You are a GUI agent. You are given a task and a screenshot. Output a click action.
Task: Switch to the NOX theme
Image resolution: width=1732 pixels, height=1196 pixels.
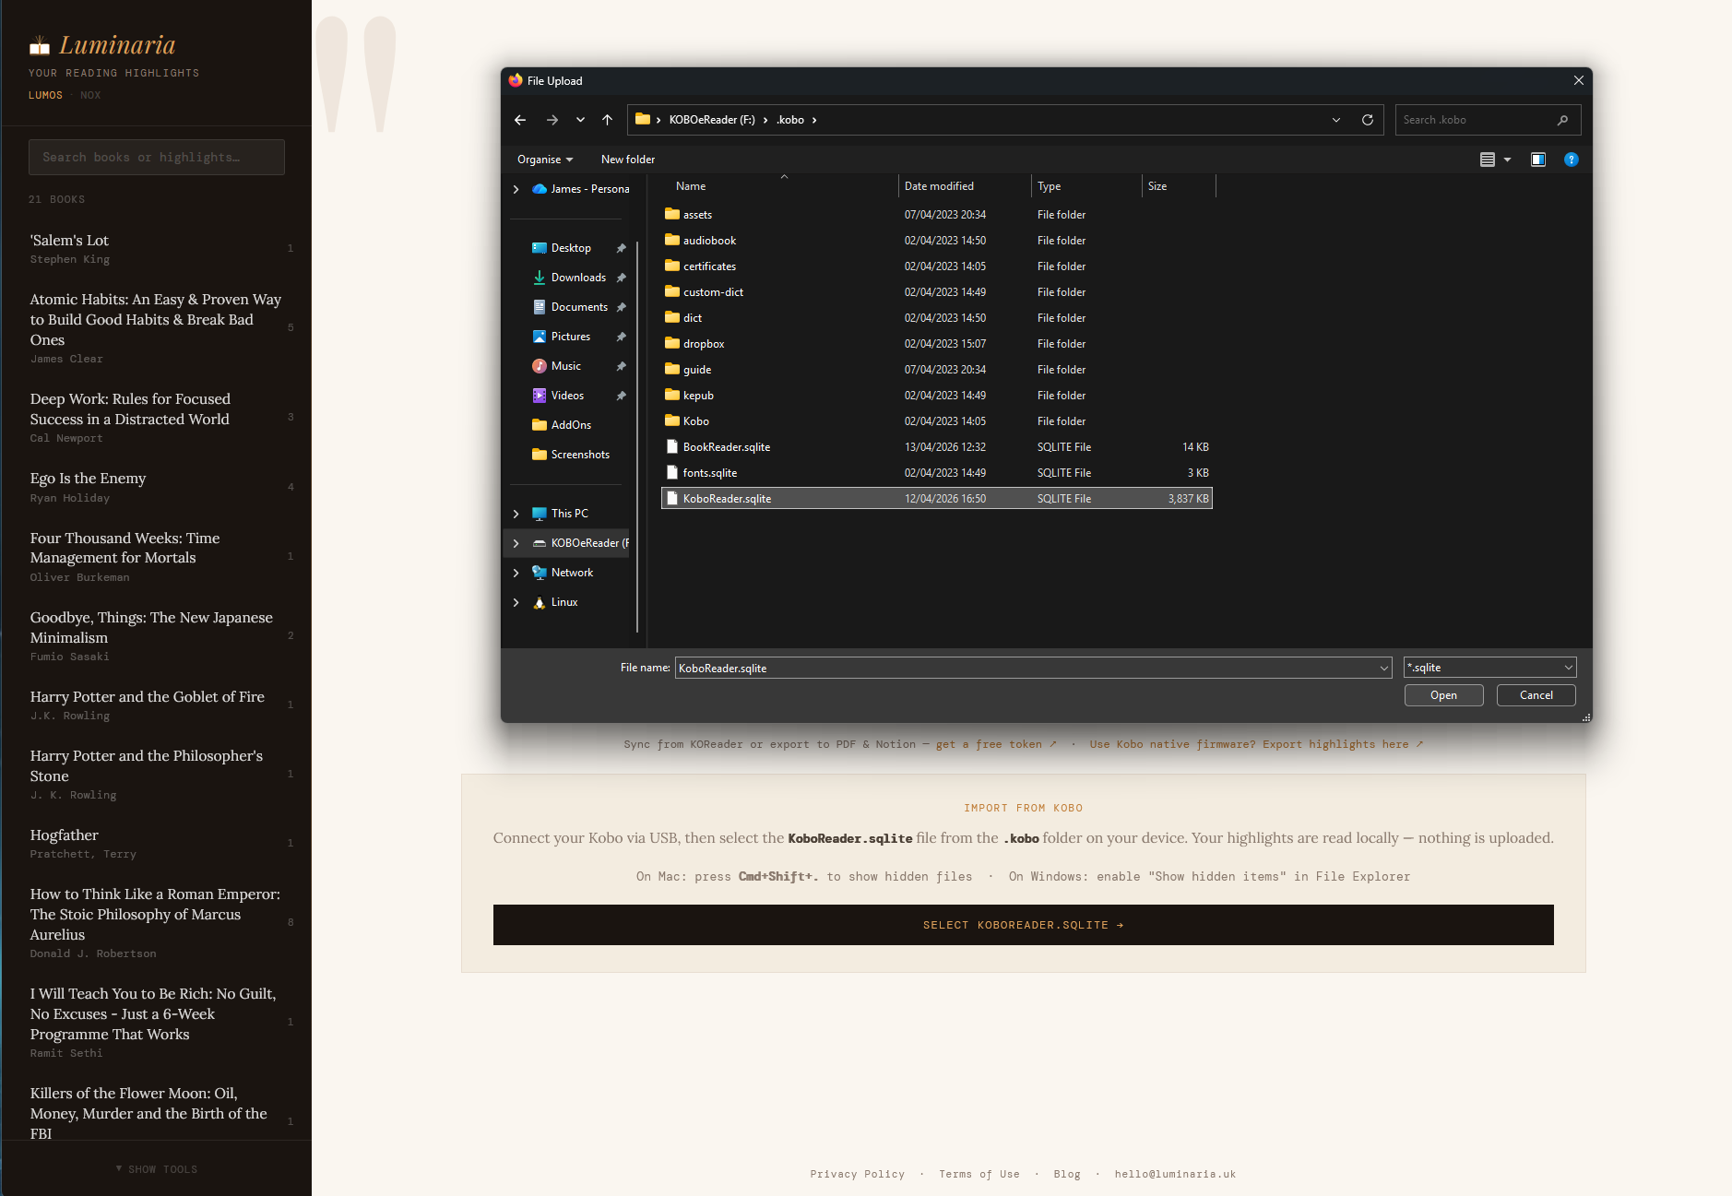90,95
